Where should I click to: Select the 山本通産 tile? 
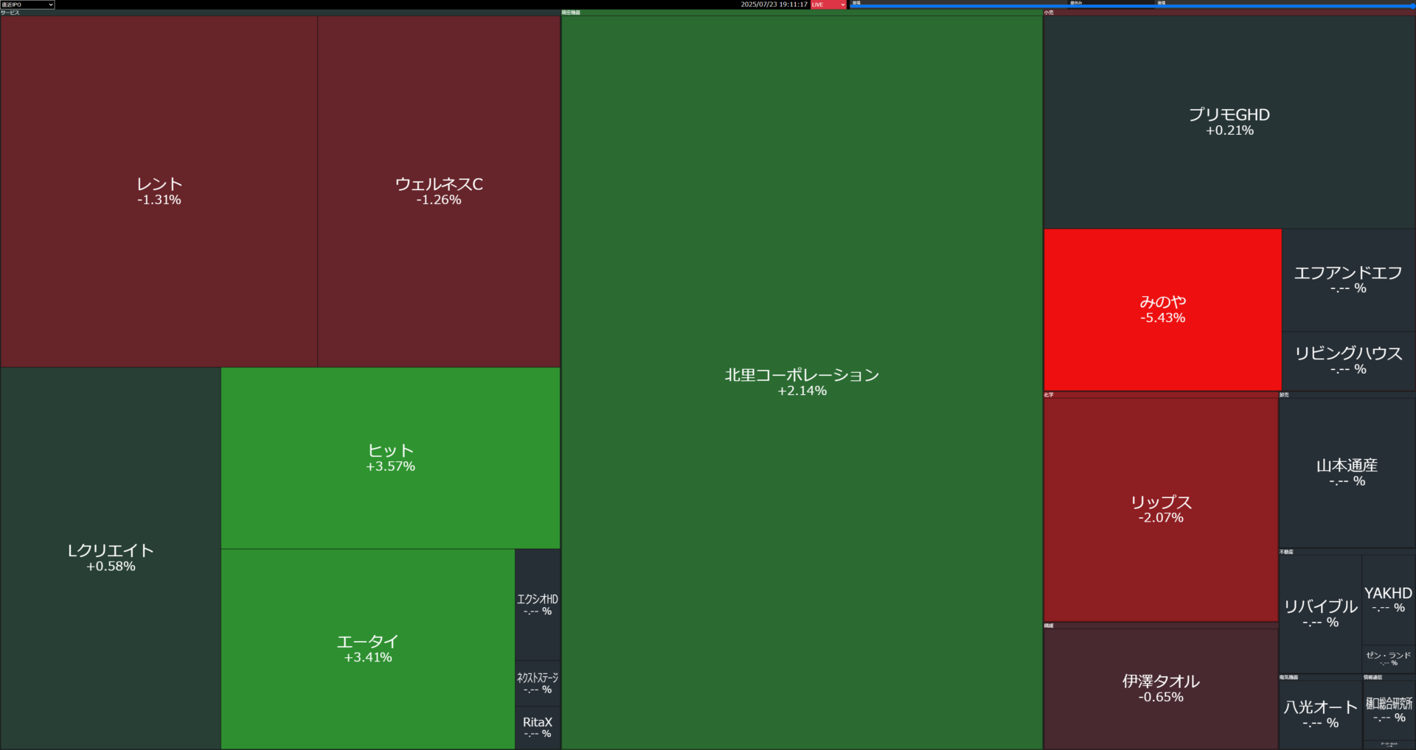pos(1347,473)
